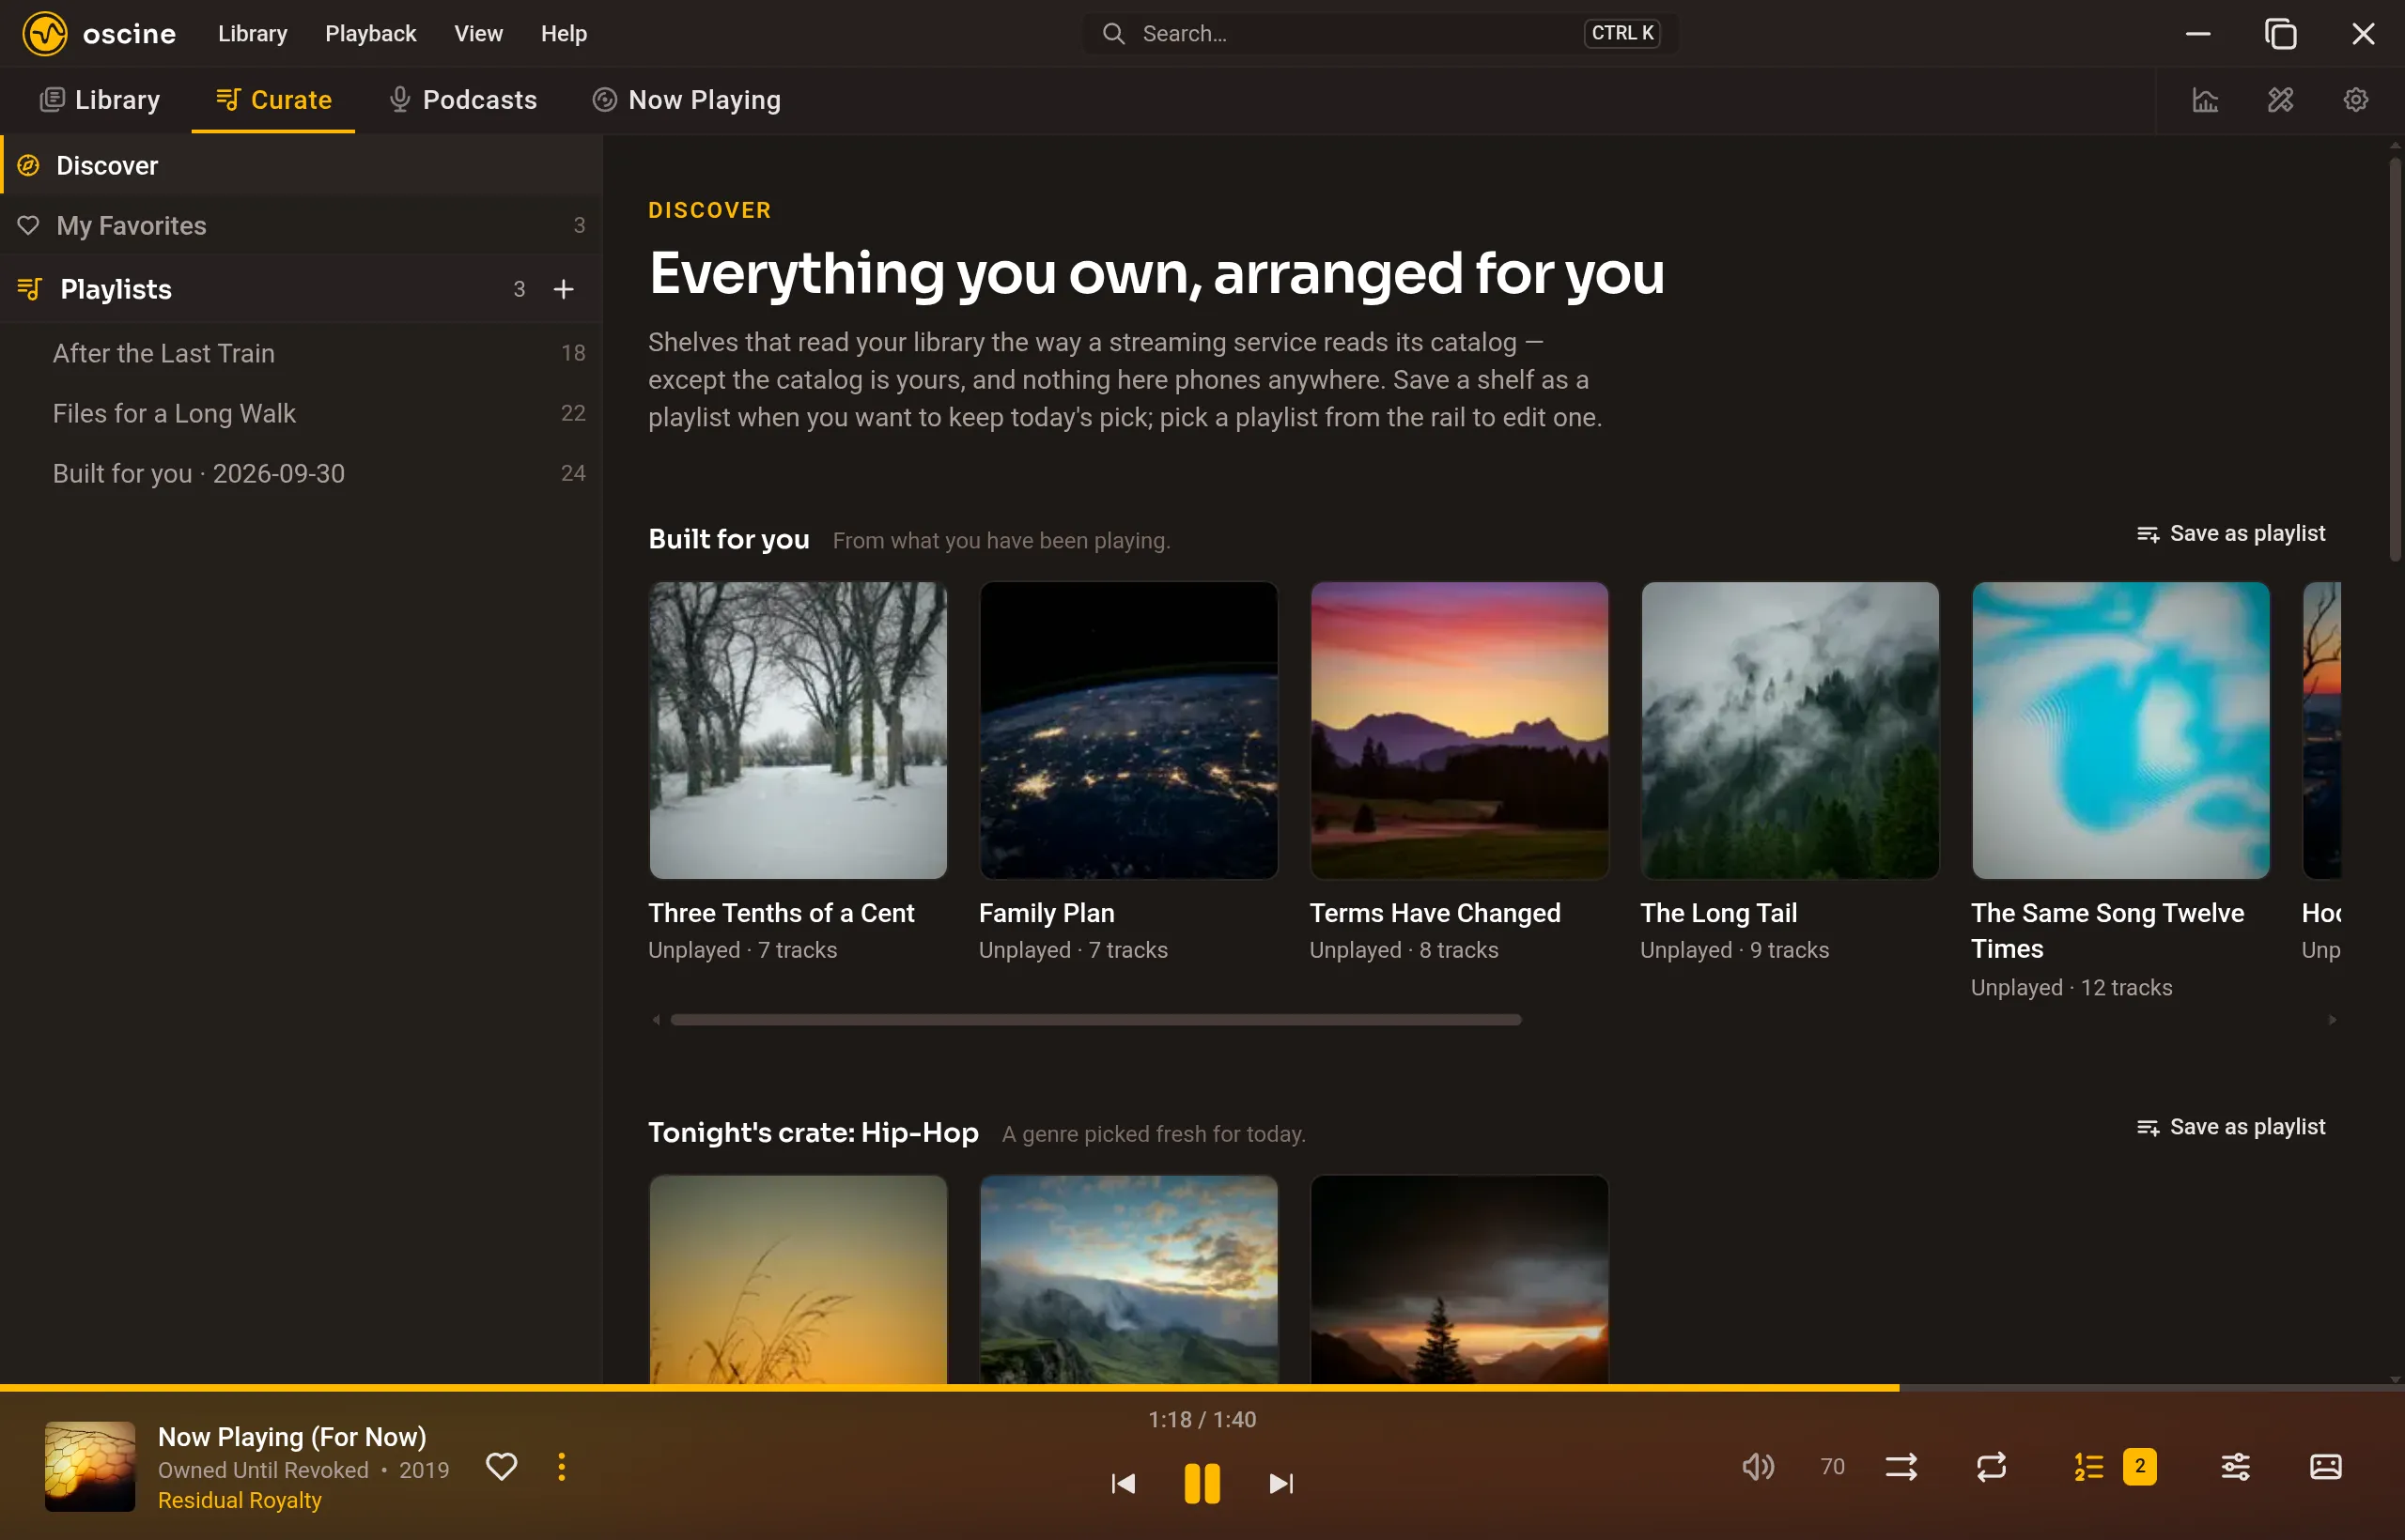The height and width of the screenshot is (1540, 2405).
Task: Skip to previous track
Action: [1124, 1483]
